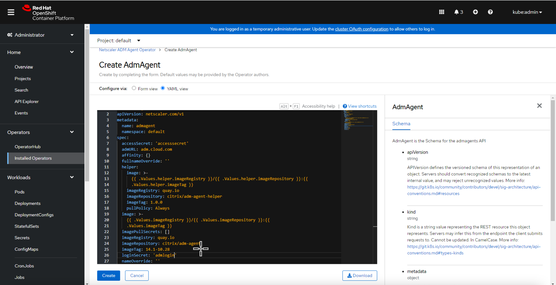Click the loginSecret line in editor
Image resolution: width=556 pixels, height=285 pixels.
tap(149, 255)
